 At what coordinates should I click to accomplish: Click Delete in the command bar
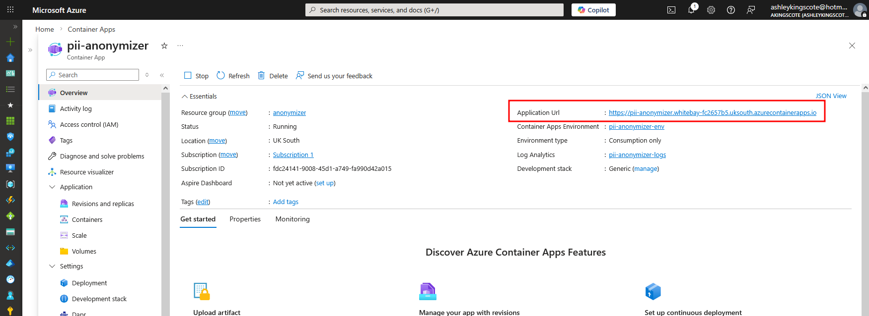click(x=273, y=76)
